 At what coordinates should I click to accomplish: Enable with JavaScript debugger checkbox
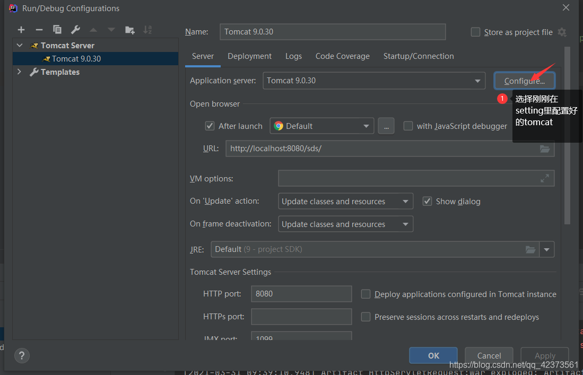pyautogui.click(x=408, y=126)
